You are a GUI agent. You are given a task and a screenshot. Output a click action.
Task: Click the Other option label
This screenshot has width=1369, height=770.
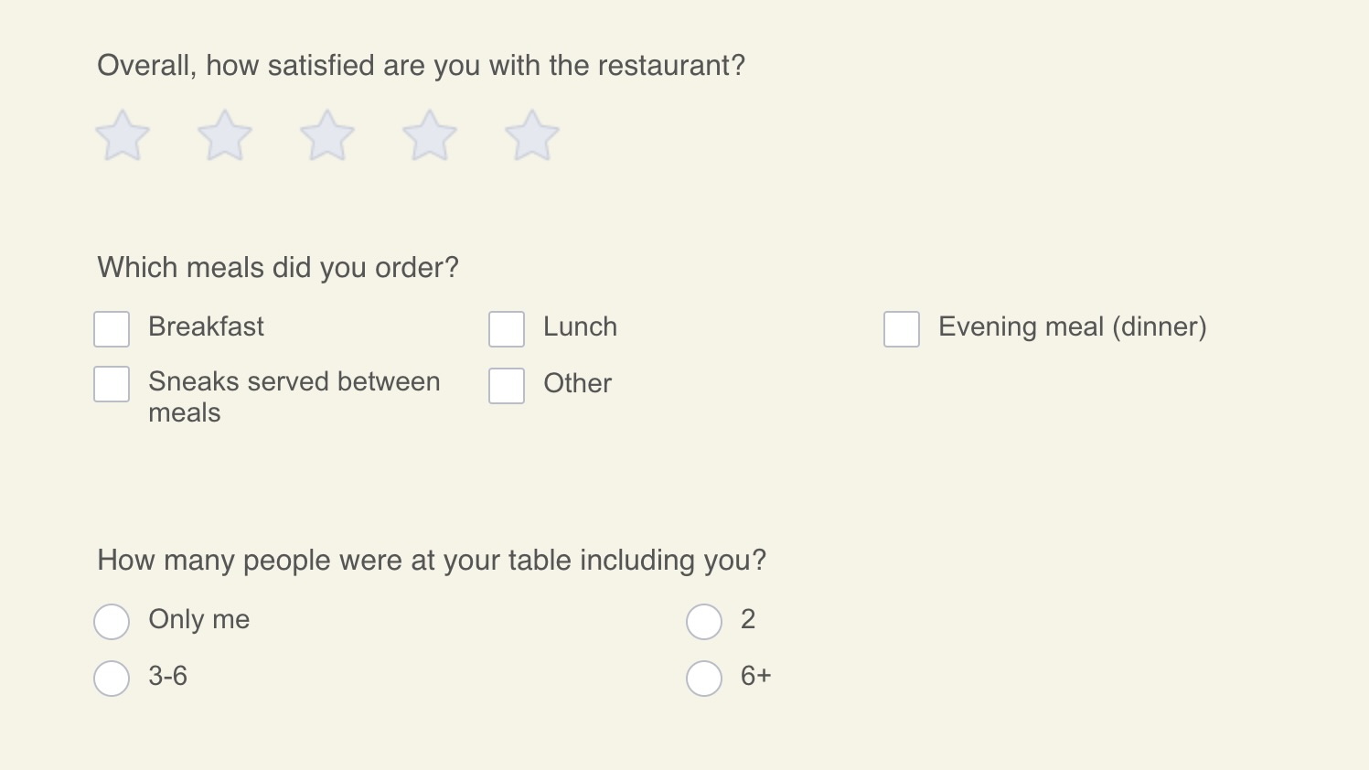577,383
